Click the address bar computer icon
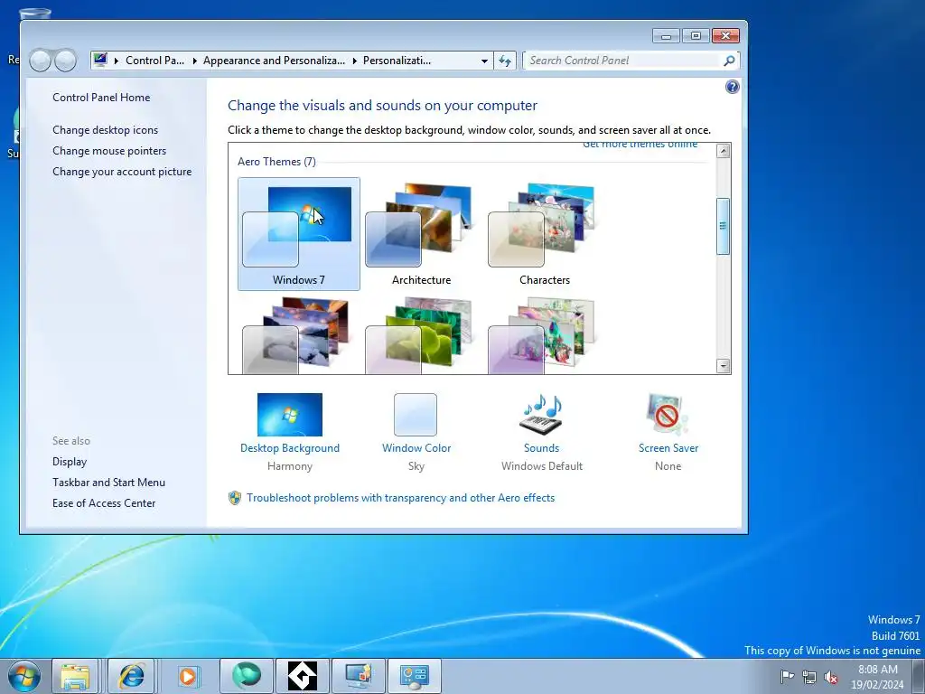925x694 pixels. [101, 60]
